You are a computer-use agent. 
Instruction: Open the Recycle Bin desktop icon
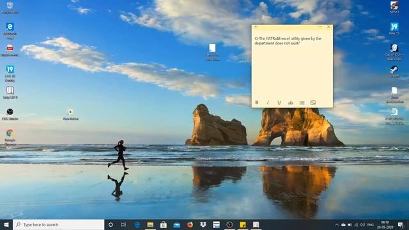pyautogui.click(x=10, y=8)
